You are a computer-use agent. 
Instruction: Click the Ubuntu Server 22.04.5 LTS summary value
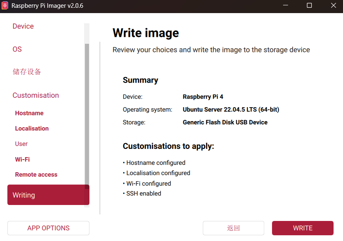coord(231,110)
